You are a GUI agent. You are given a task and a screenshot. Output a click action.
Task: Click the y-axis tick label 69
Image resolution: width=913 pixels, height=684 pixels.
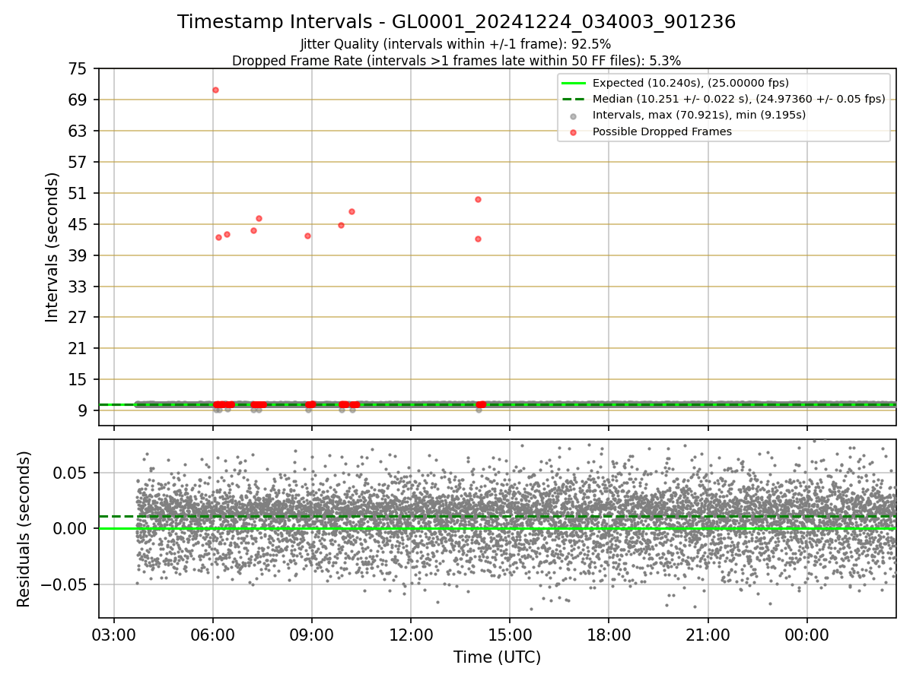coord(78,100)
